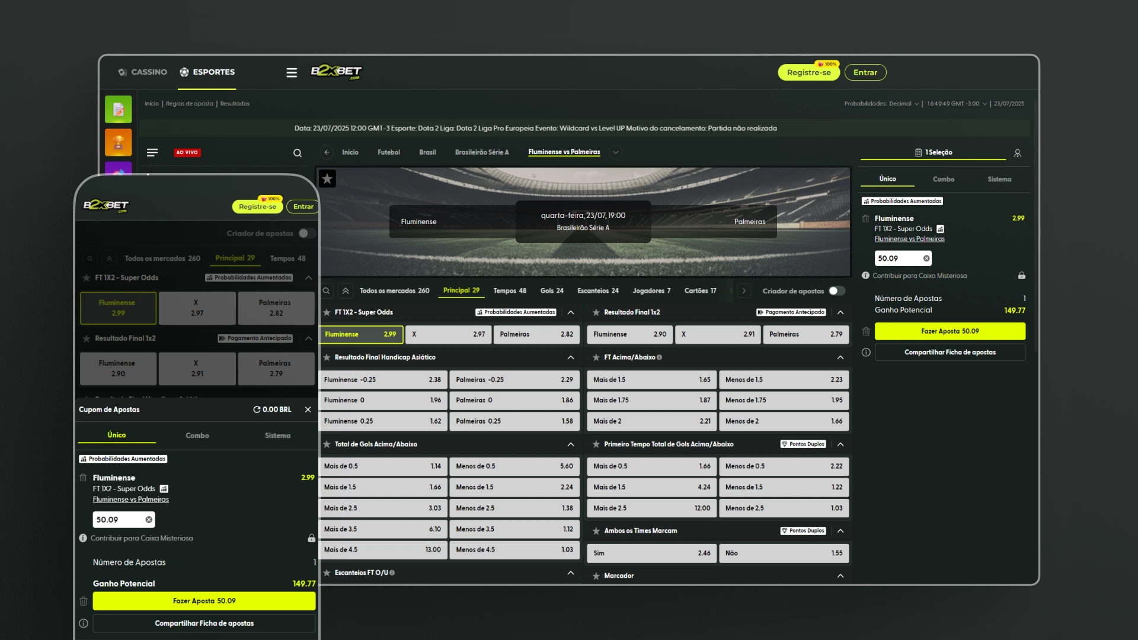
Task: Click the Registre-se button in the desktop header
Action: [808, 72]
